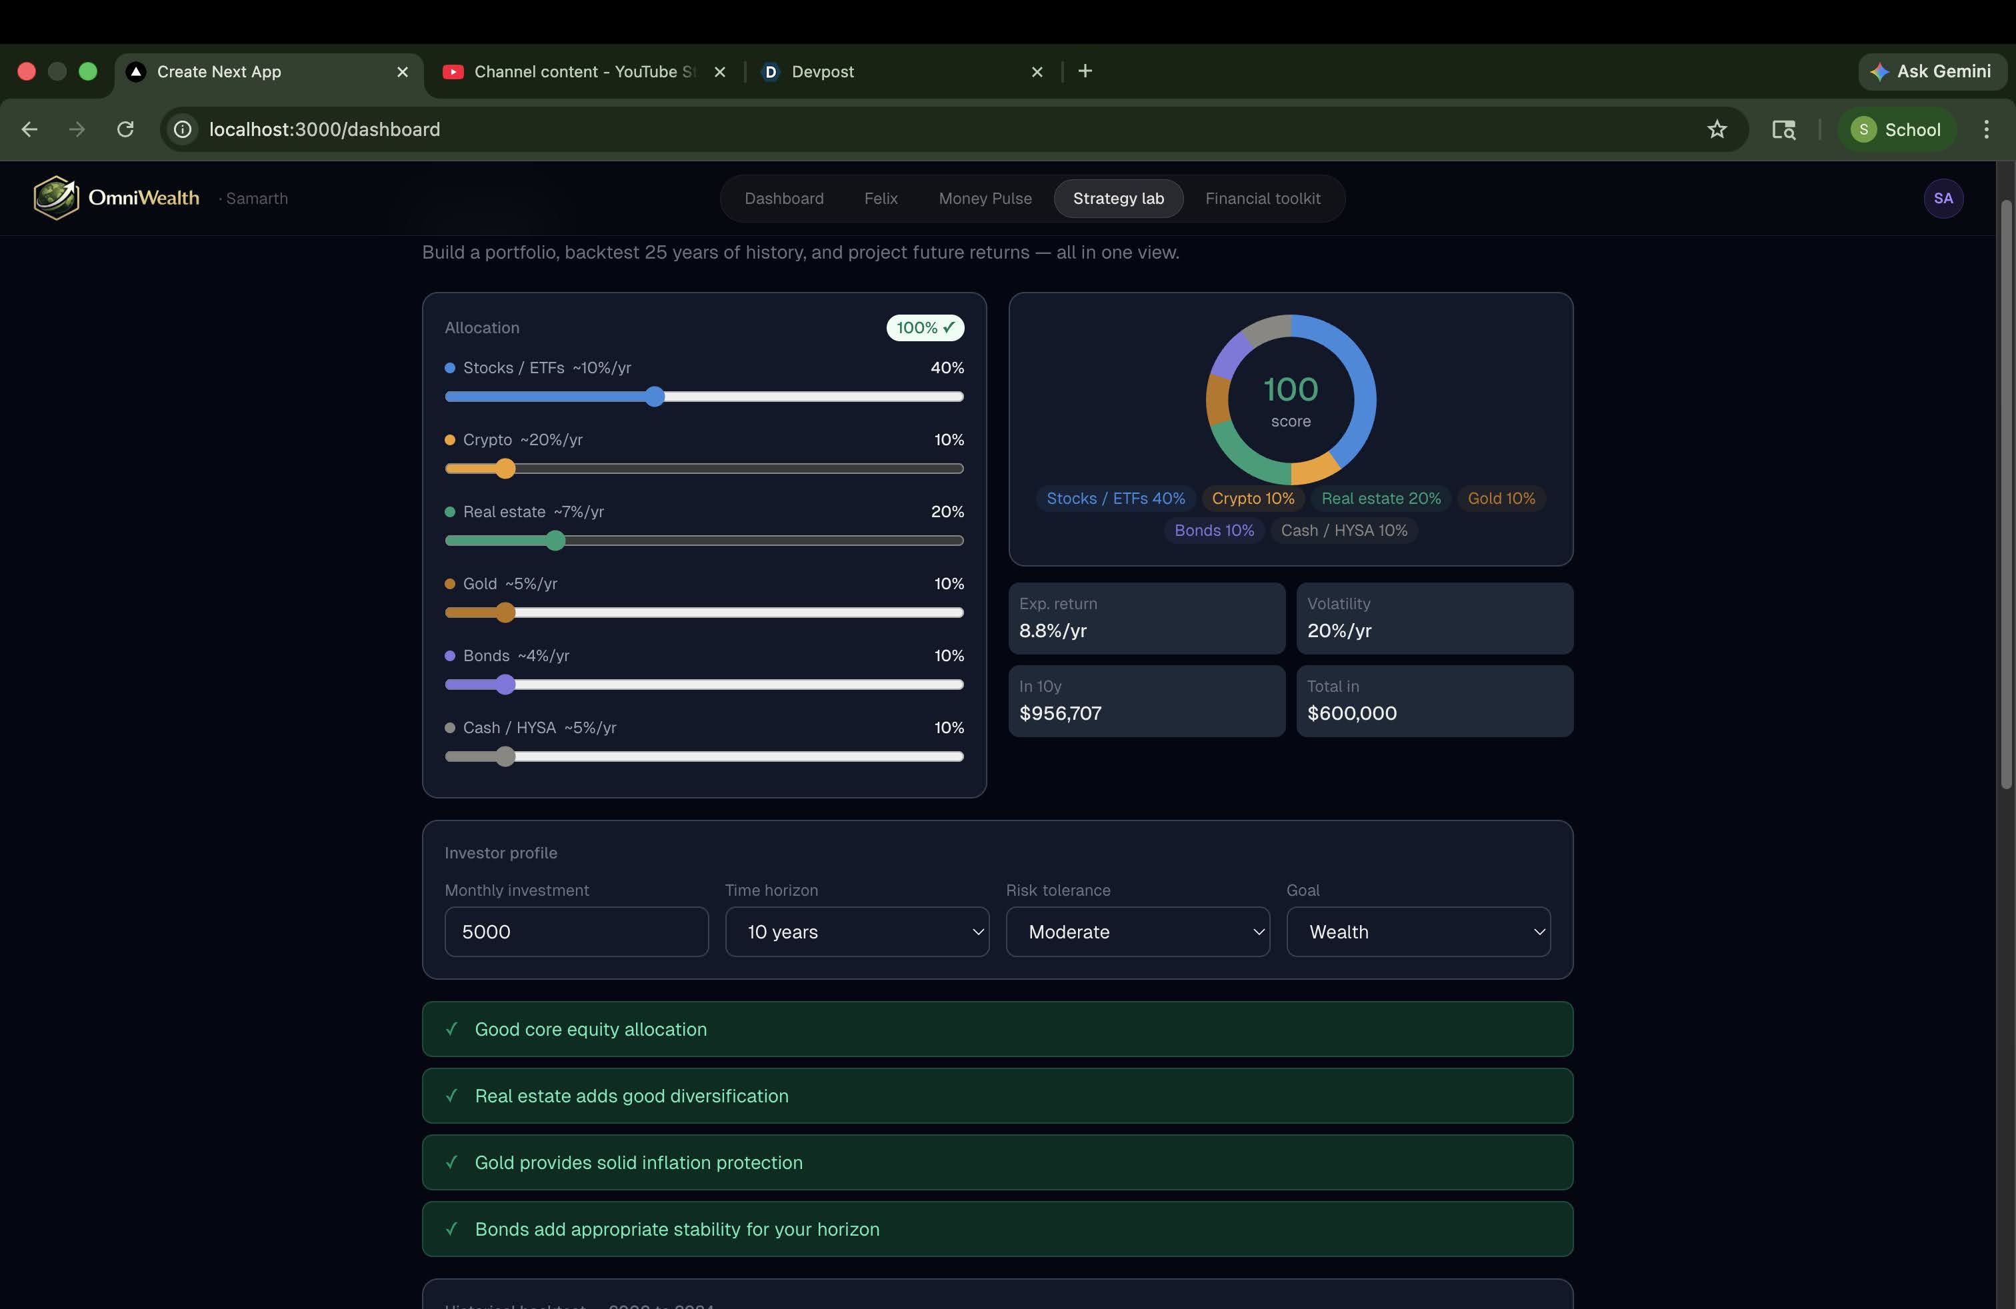This screenshot has height=1309, width=2016.
Task: Click the SA profile avatar
Action: click(x=1942, y=198)
